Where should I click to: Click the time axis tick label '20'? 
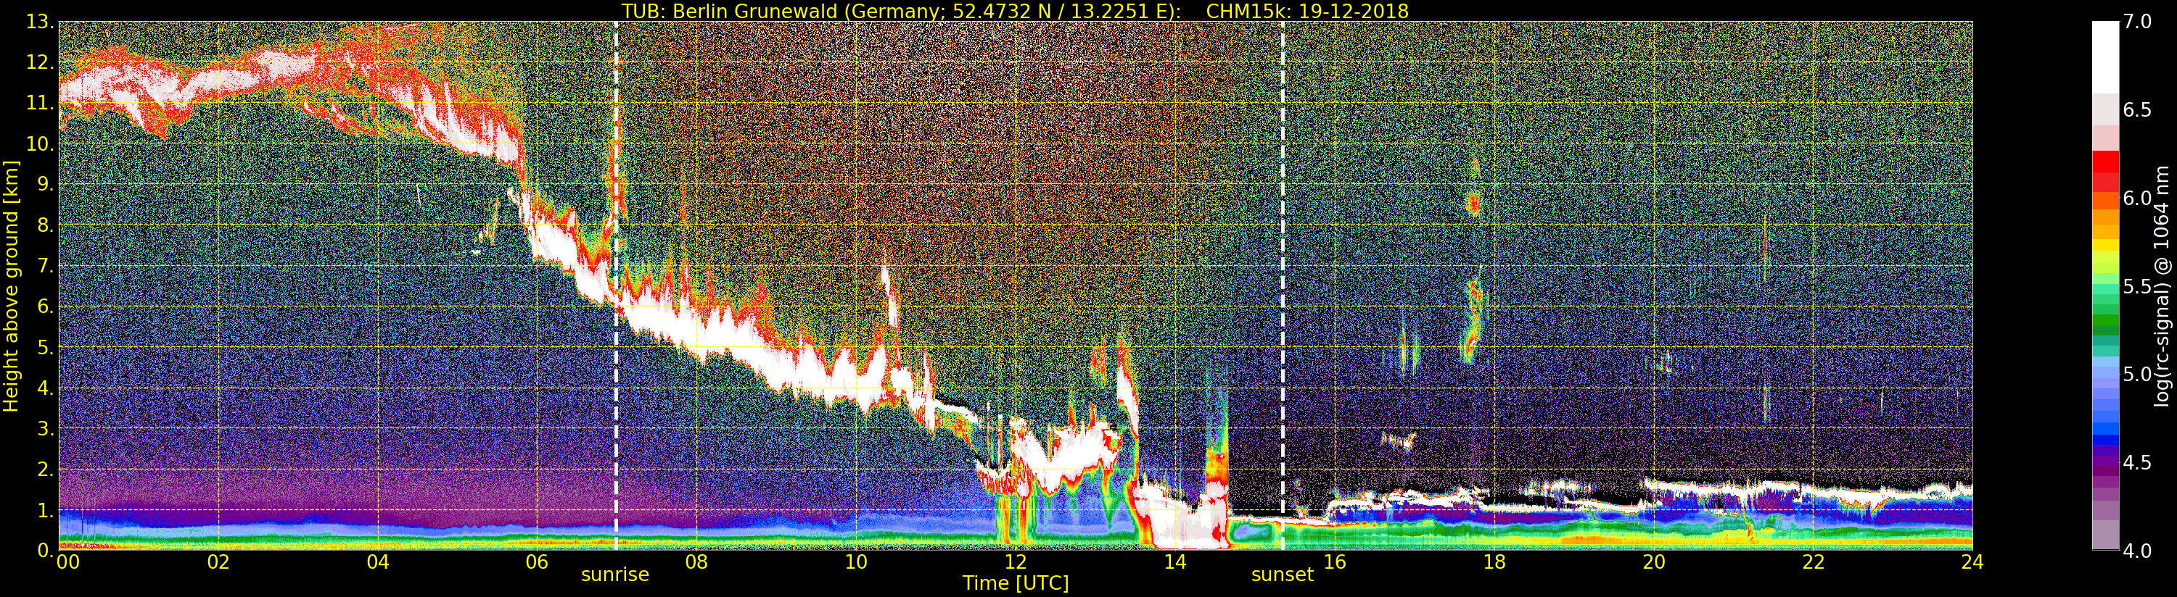click(1654, 562)
